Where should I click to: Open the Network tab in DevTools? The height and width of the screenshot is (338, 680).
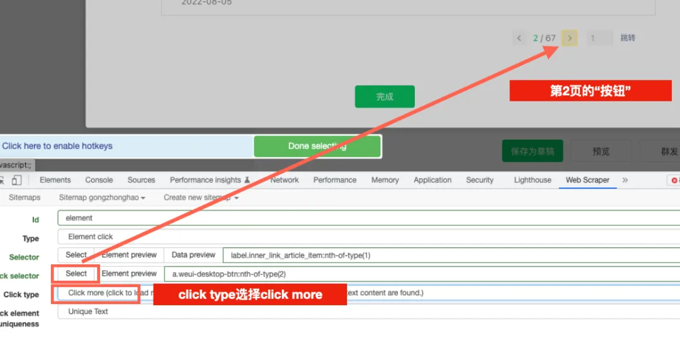[284, 180]
